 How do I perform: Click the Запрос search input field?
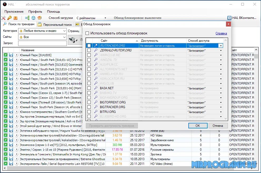[42, 43]
